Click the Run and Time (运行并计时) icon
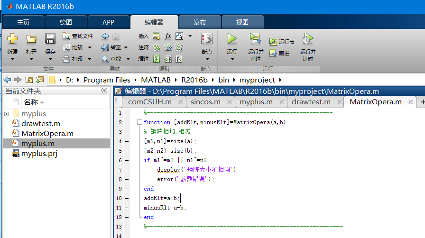425x238 pixels. [x=308, y=38]
